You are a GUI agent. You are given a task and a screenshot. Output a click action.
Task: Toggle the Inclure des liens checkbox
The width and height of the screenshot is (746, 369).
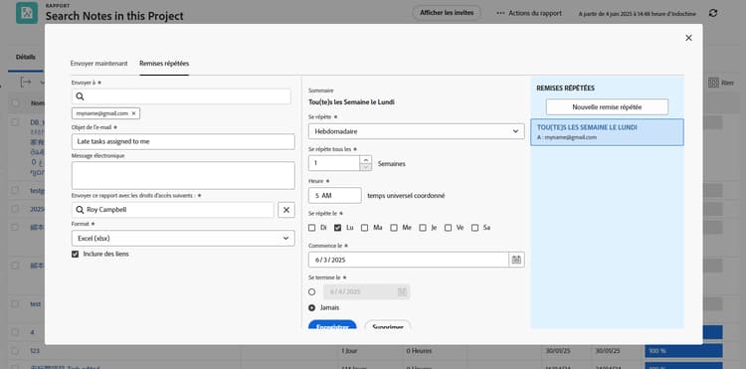click(x=75, y=255)
